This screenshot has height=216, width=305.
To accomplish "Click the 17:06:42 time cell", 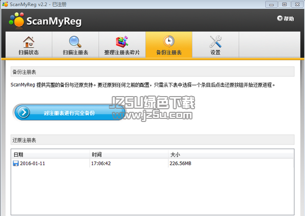I will tap(101, 164).
